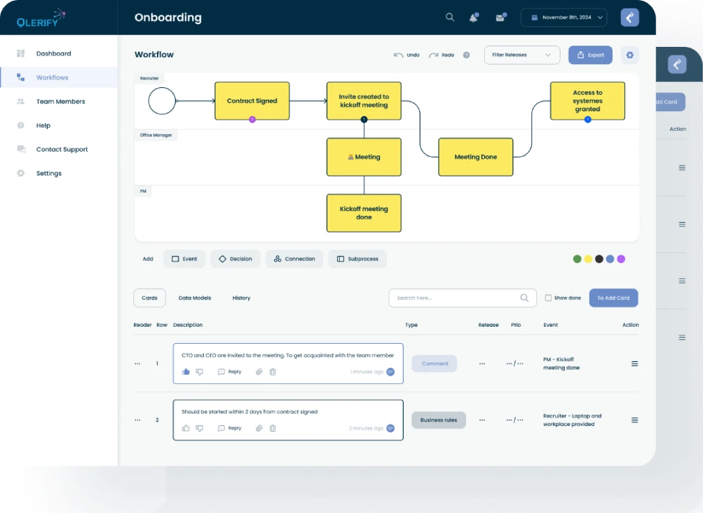Open notifications bell icon
This screenshot has width=703, height=513.
pos(473,18)
